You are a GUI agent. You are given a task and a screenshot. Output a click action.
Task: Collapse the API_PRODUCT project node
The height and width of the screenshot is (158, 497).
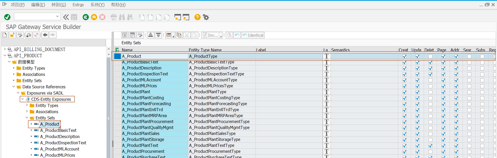[x=5, y=55]
